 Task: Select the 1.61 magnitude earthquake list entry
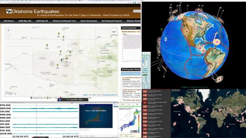(156, 114)
